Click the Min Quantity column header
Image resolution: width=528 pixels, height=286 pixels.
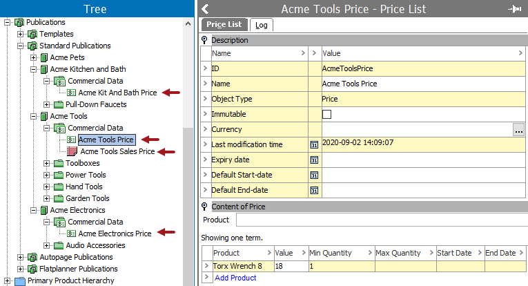[x=342, y=253]
